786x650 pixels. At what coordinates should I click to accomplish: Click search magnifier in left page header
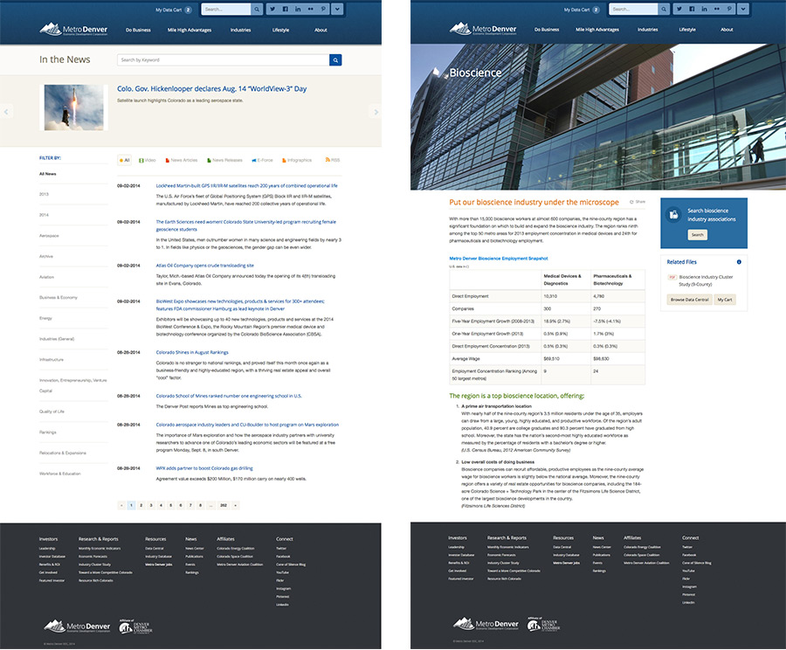point(257,9)
